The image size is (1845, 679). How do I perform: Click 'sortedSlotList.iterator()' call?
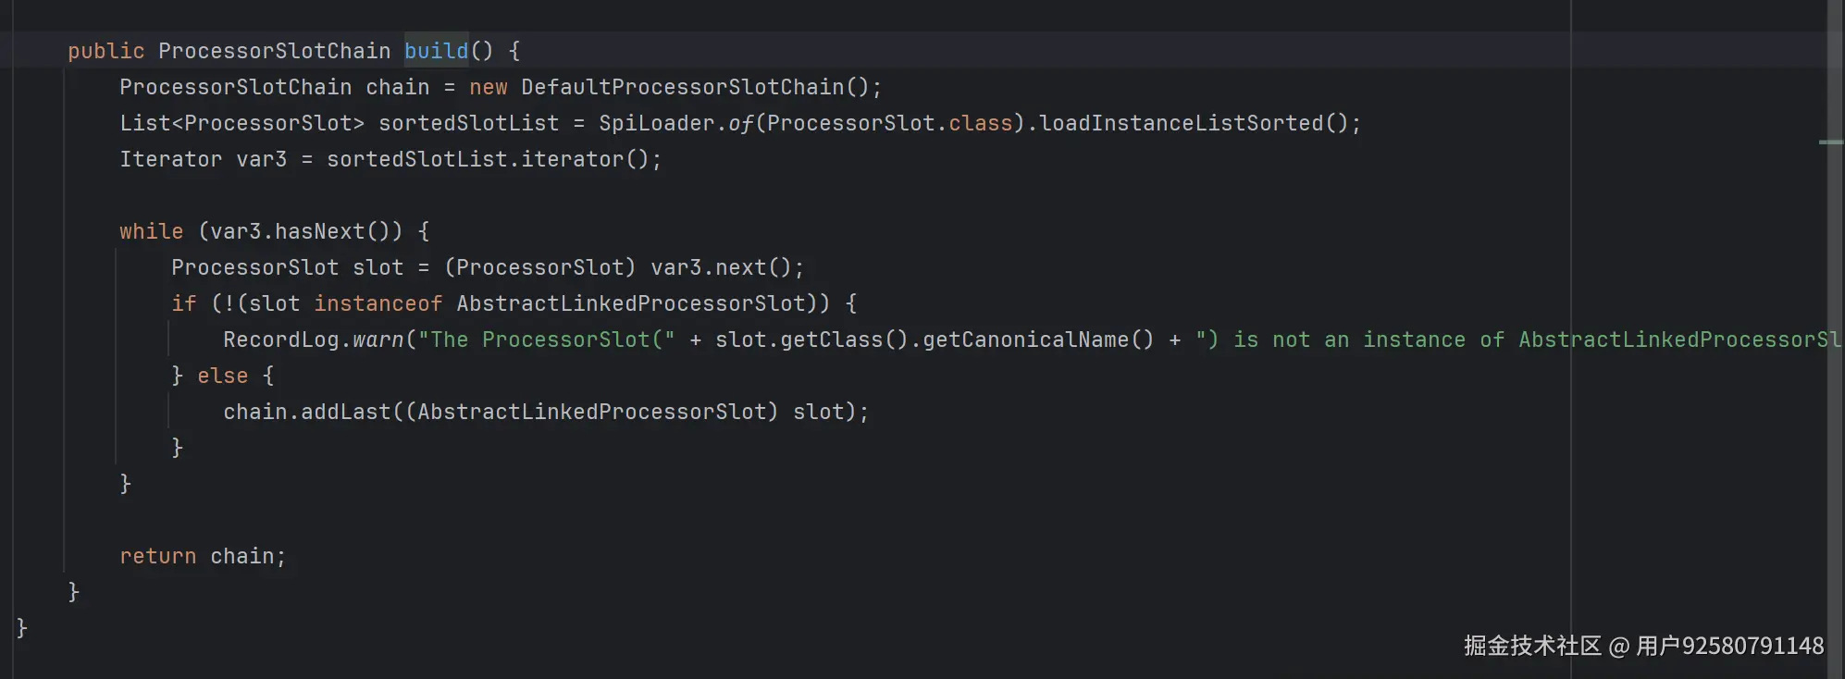pos(488,159)
